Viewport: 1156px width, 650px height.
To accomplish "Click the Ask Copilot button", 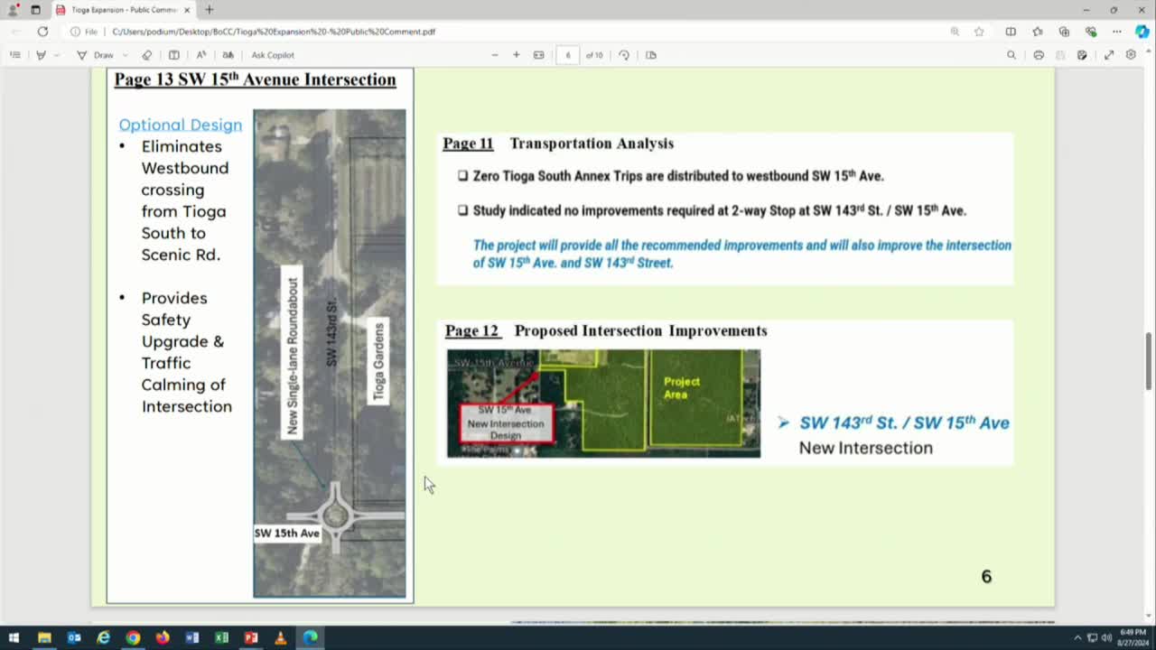I will 273,55.
